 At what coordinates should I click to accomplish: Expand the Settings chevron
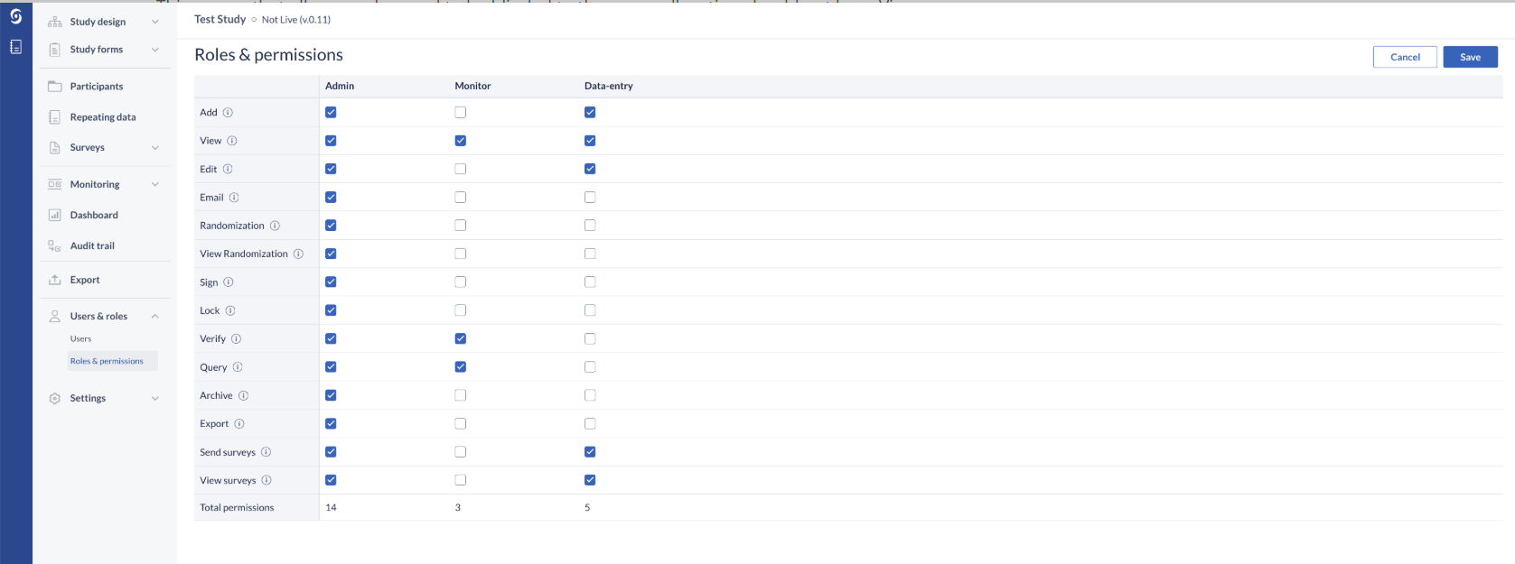tap(155, 398)
